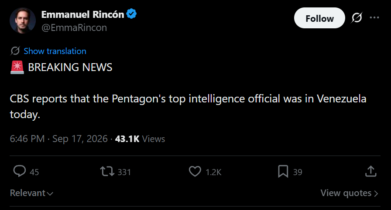Viewport: 391px width, 210px height.
Task: Like the post with heart icon
Action: 195,171
